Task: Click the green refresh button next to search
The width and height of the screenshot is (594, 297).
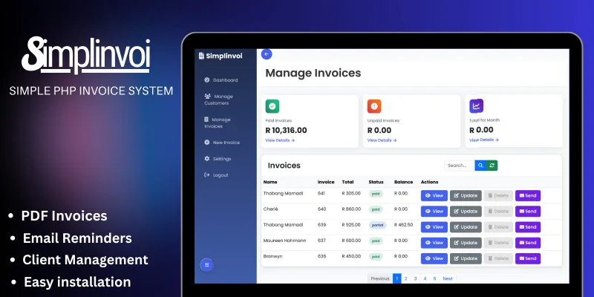Action: tap(492, 166)
